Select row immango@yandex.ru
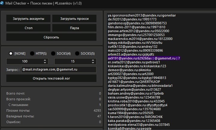 point(136,35)
